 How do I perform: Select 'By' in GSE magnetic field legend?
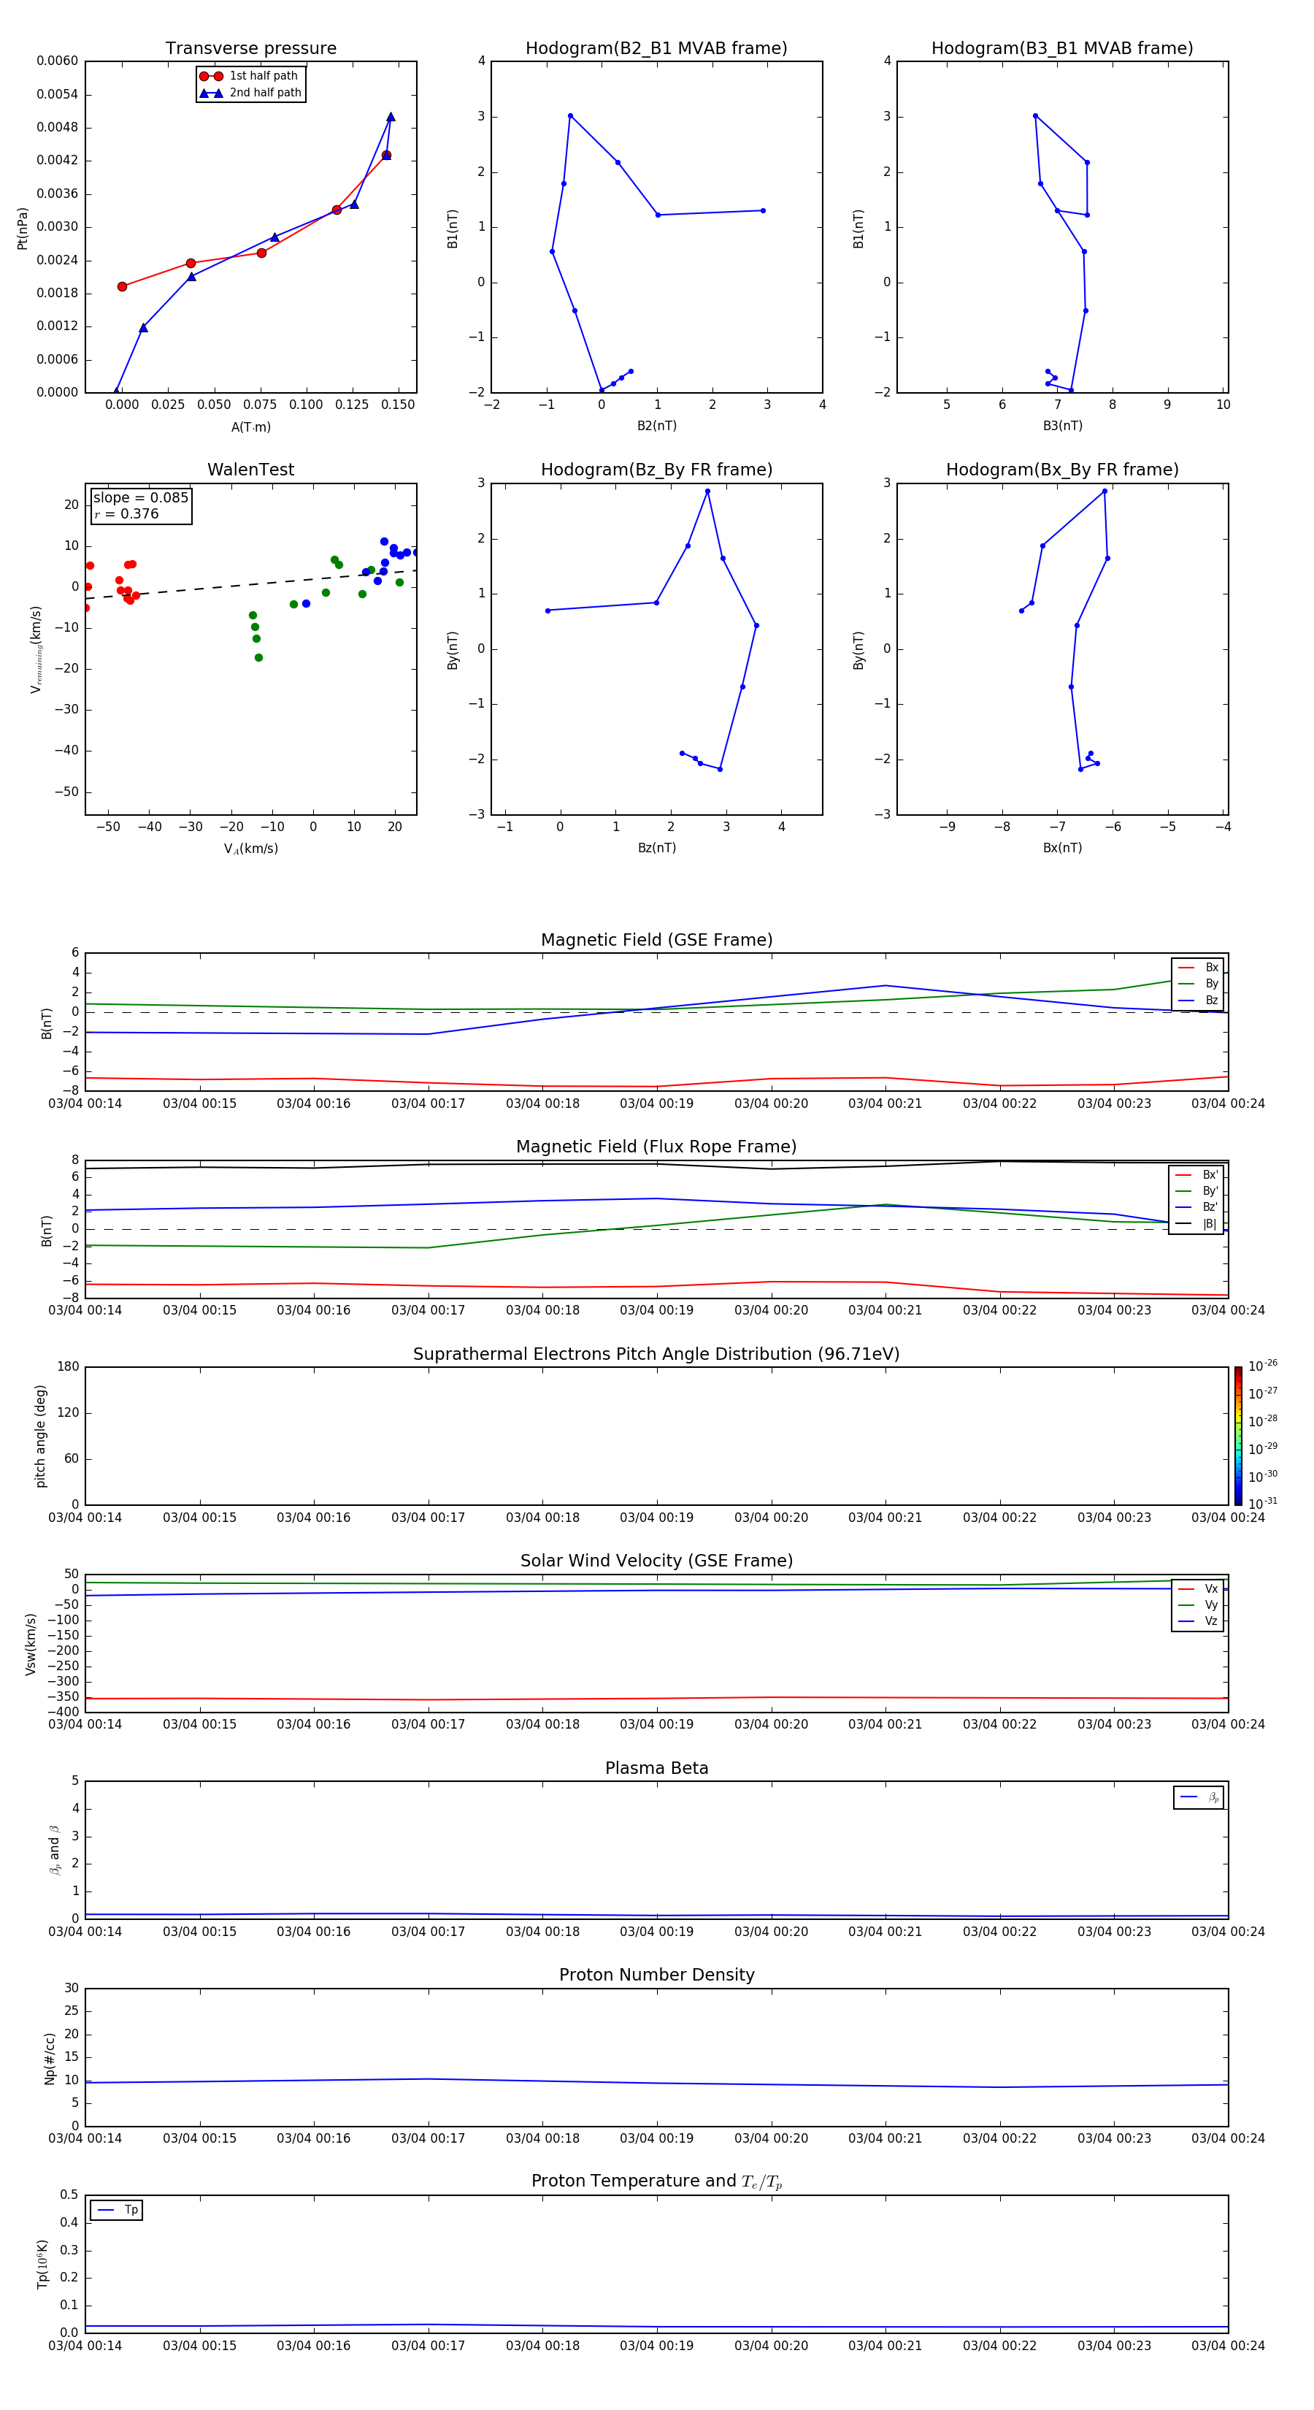click(x=1198, y=984)
